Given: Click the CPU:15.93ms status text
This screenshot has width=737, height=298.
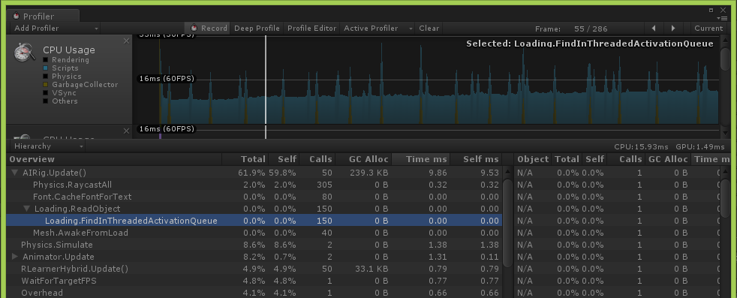Looking at the screenshot, I should [641, 146].
